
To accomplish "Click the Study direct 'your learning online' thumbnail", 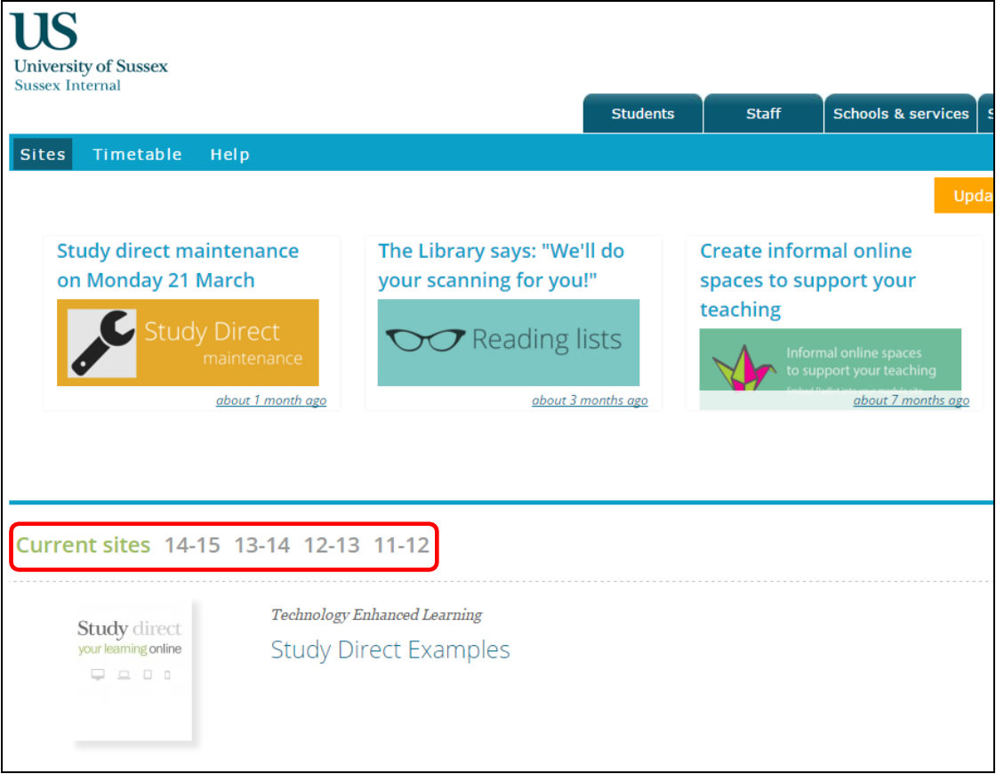I will 133,669.
